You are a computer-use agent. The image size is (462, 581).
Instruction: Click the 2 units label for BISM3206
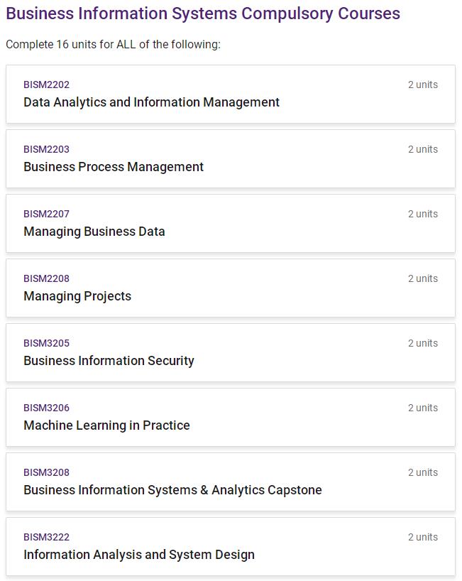422,408
